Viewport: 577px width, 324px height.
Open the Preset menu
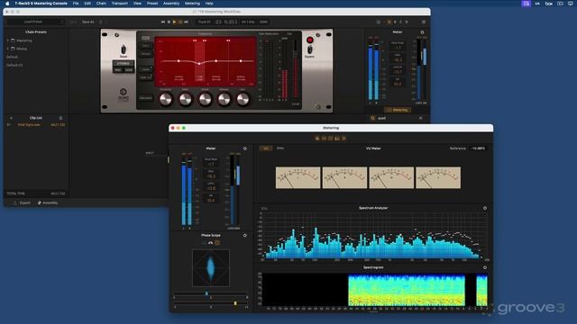click(152, 4)
